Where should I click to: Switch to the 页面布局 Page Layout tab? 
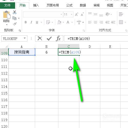[53, 5]
